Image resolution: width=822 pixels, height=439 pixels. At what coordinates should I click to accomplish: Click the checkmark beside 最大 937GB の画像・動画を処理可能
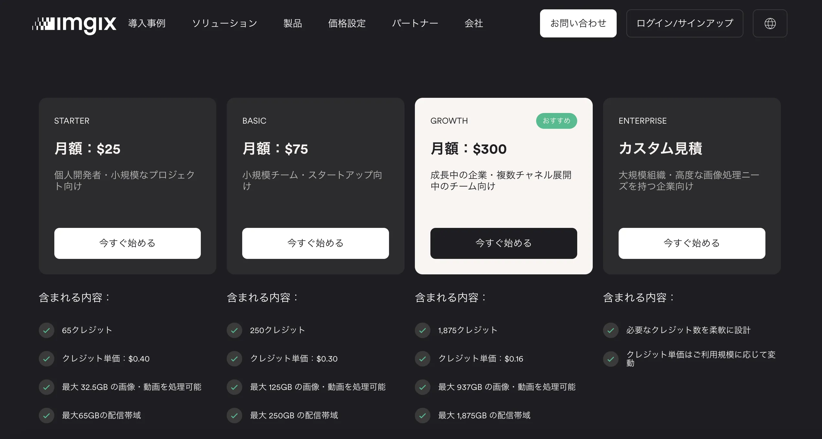(x=423, y=387)
